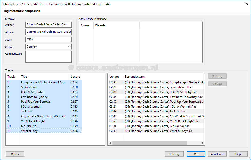
Task: Select file '(02) ... Shantytown.flac'
Action: click(156, 87)
